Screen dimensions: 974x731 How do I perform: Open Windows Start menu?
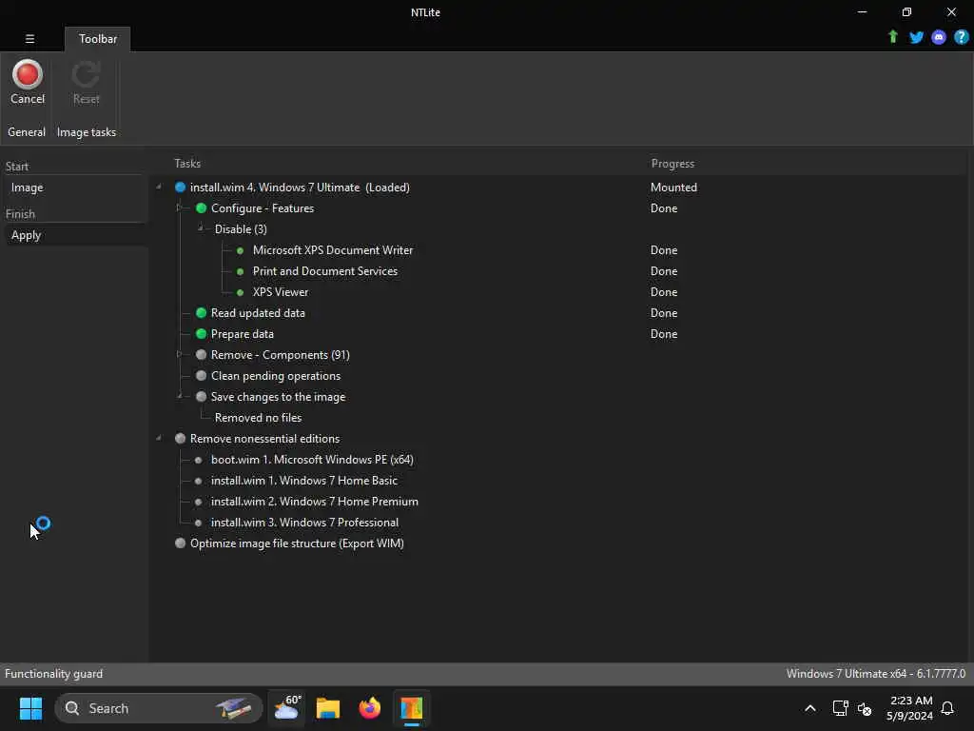pyautogui.click(x=30, y=708)
